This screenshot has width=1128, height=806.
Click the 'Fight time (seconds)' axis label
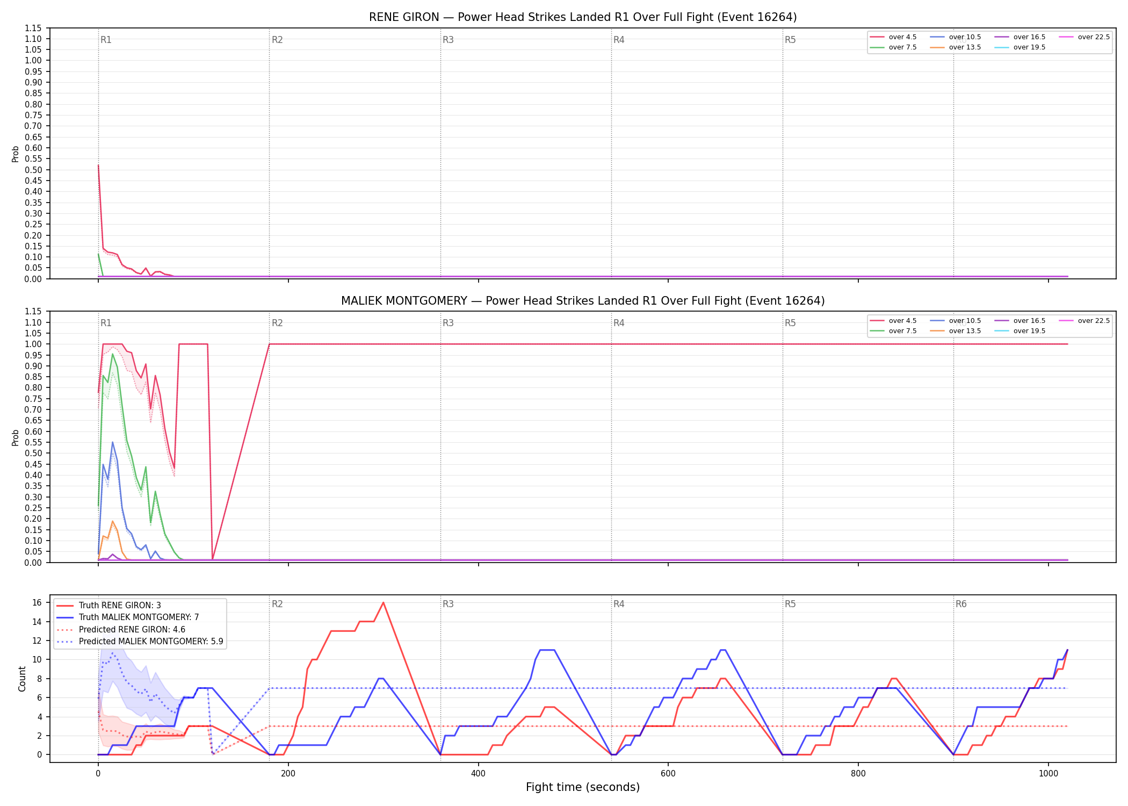(583, 787)
